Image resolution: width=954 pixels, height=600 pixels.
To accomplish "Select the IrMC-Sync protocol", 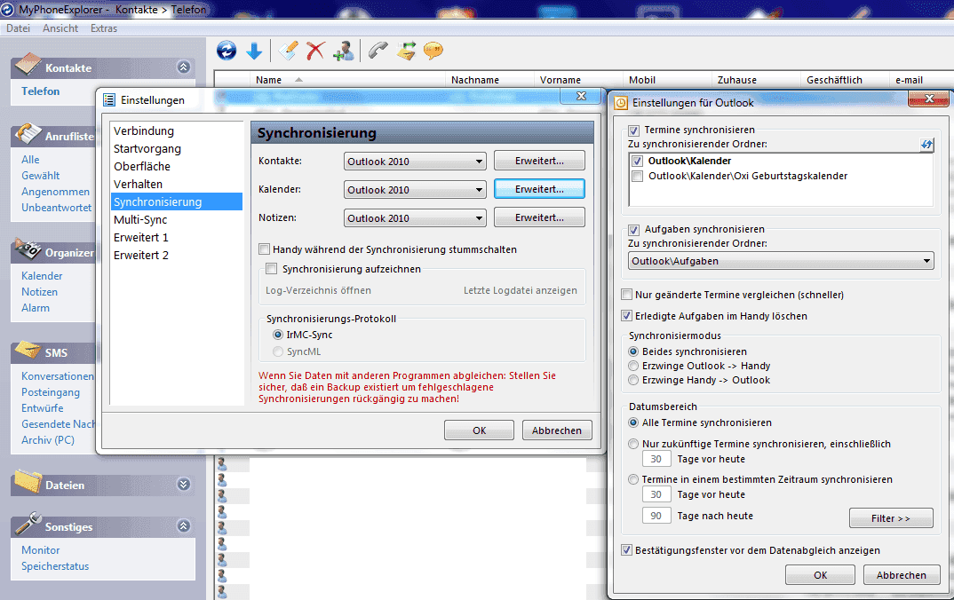I will point(278,335).
